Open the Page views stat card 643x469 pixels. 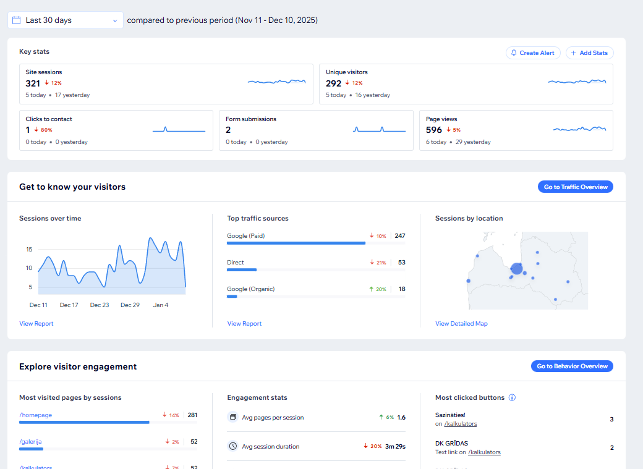click(x=516, y=130)
